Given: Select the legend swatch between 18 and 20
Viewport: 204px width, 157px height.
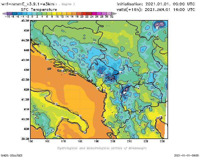Looking at the screenshot, I should [x=79, y=13].
